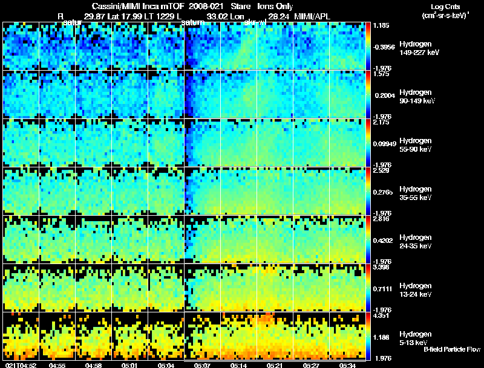Open the 13-24 keV image at 05:34

point(347,288)
